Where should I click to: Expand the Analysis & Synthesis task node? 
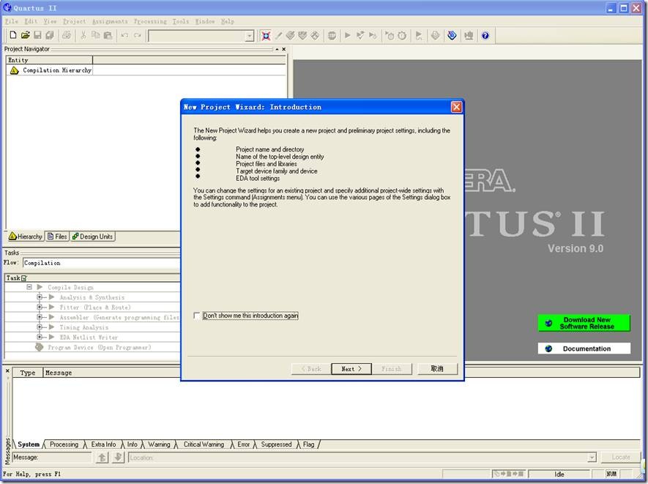click(40, 297)
